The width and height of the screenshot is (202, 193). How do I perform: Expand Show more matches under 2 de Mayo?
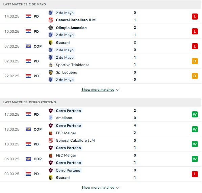tap(98, 90)
